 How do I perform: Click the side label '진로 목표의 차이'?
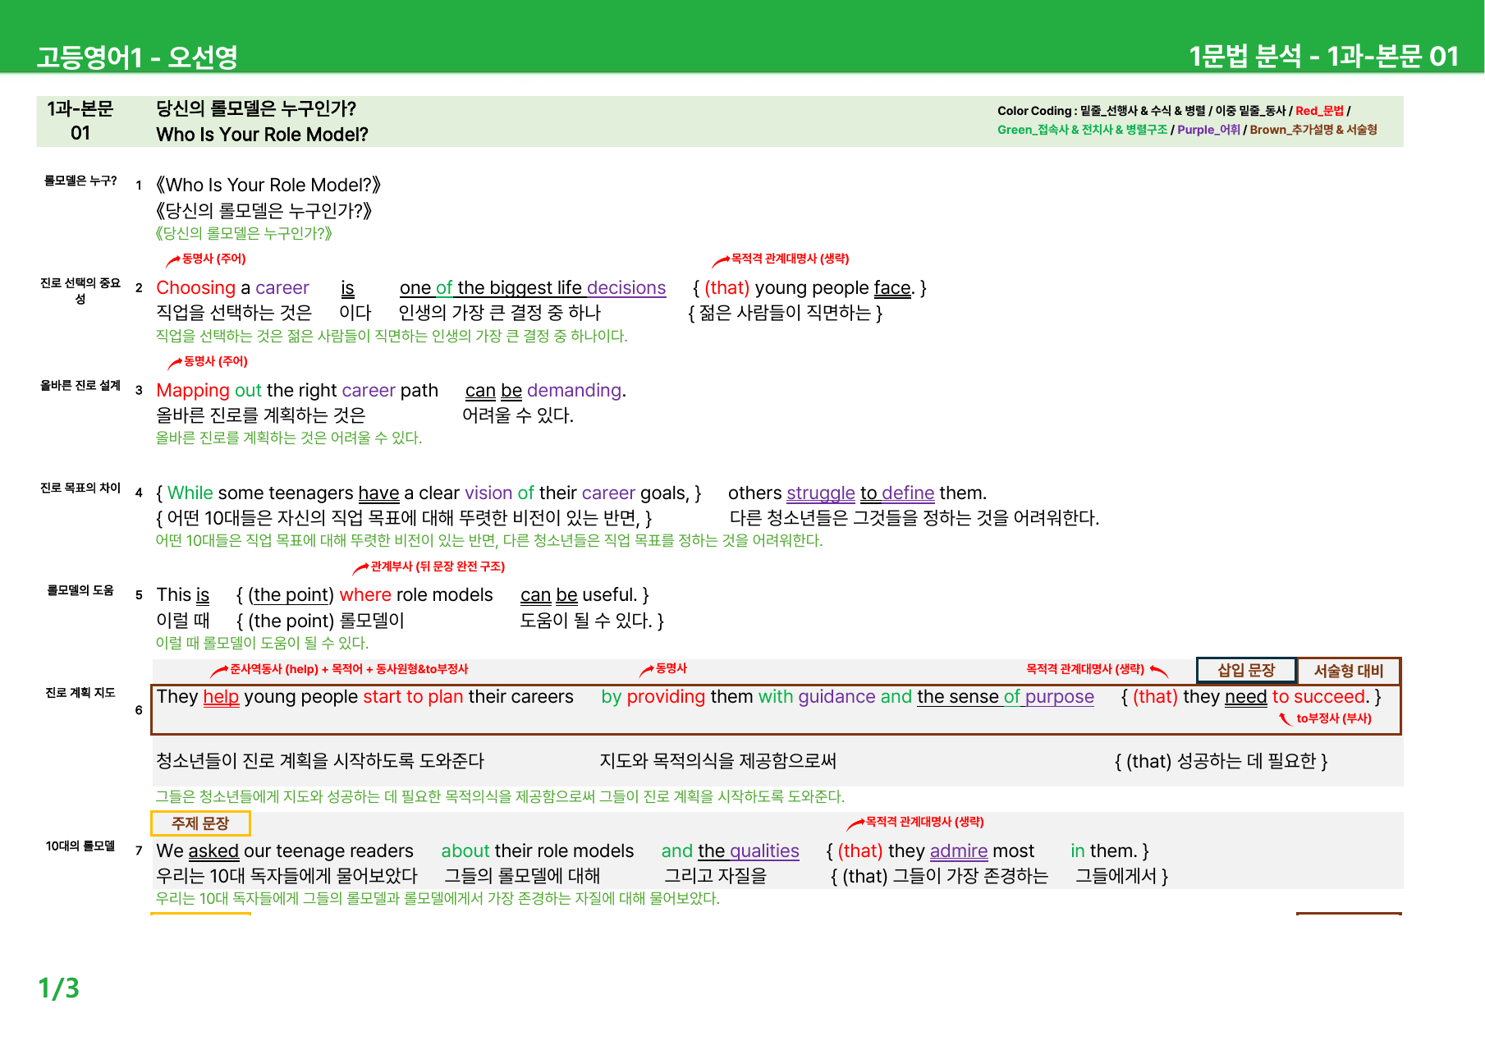80,488
